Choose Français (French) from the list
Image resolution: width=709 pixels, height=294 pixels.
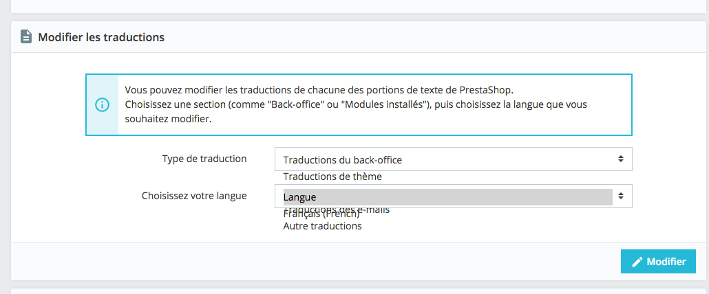pyautogui.click(x=322, y=216)
